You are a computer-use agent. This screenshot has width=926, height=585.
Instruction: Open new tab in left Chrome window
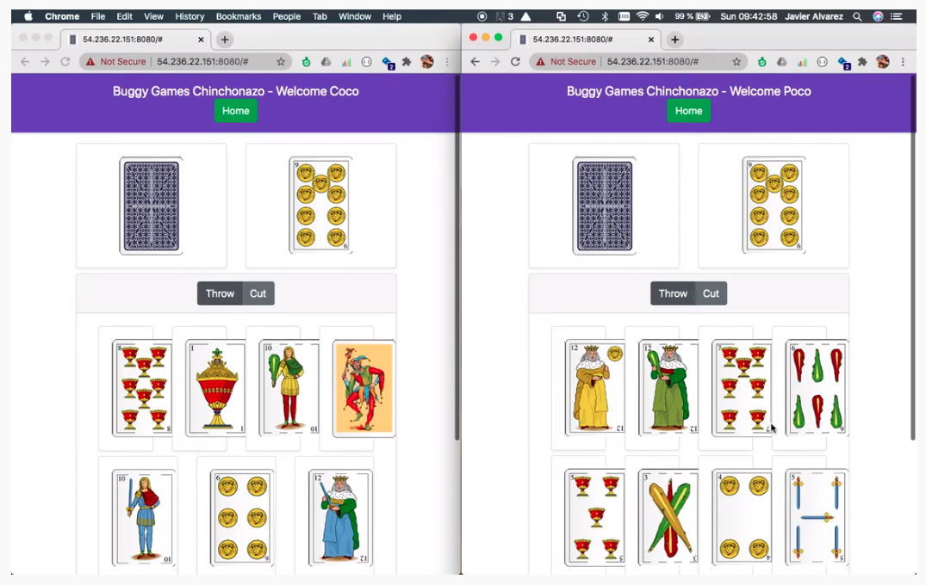[x=225, y=40]
